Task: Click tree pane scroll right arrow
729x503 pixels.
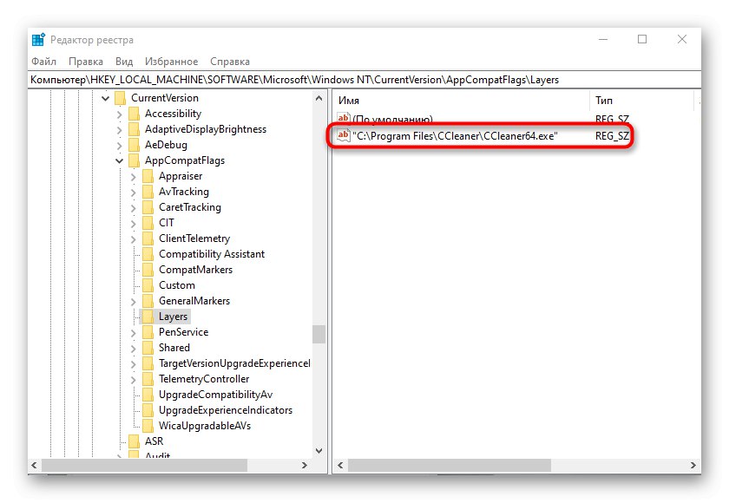Action: coord(305,465)
